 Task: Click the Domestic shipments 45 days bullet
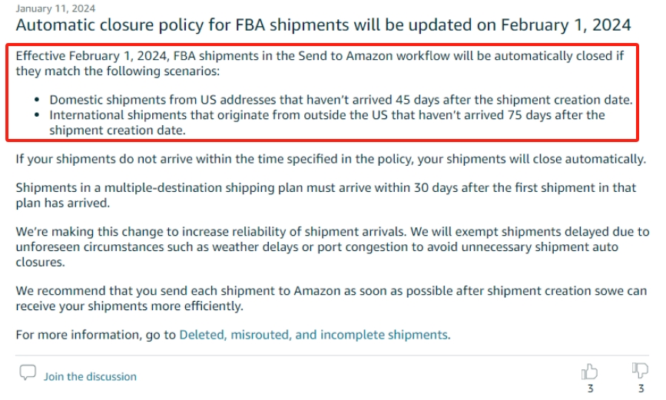coord(341,100)
